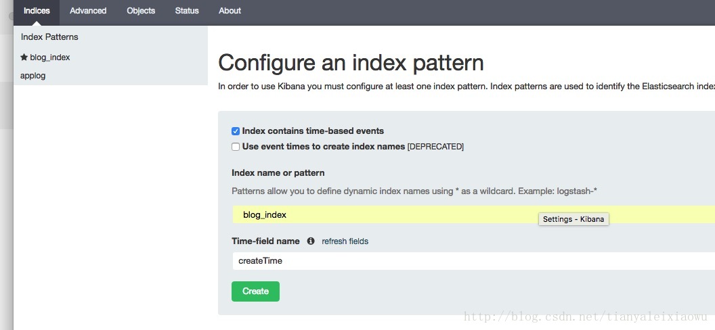Switch to the Advanced tab
The image size is (715, 330).
coord(88,11)
